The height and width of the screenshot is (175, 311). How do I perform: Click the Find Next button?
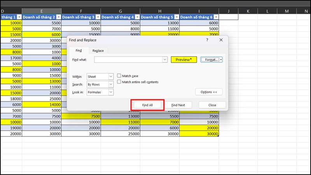pos(178,105)
